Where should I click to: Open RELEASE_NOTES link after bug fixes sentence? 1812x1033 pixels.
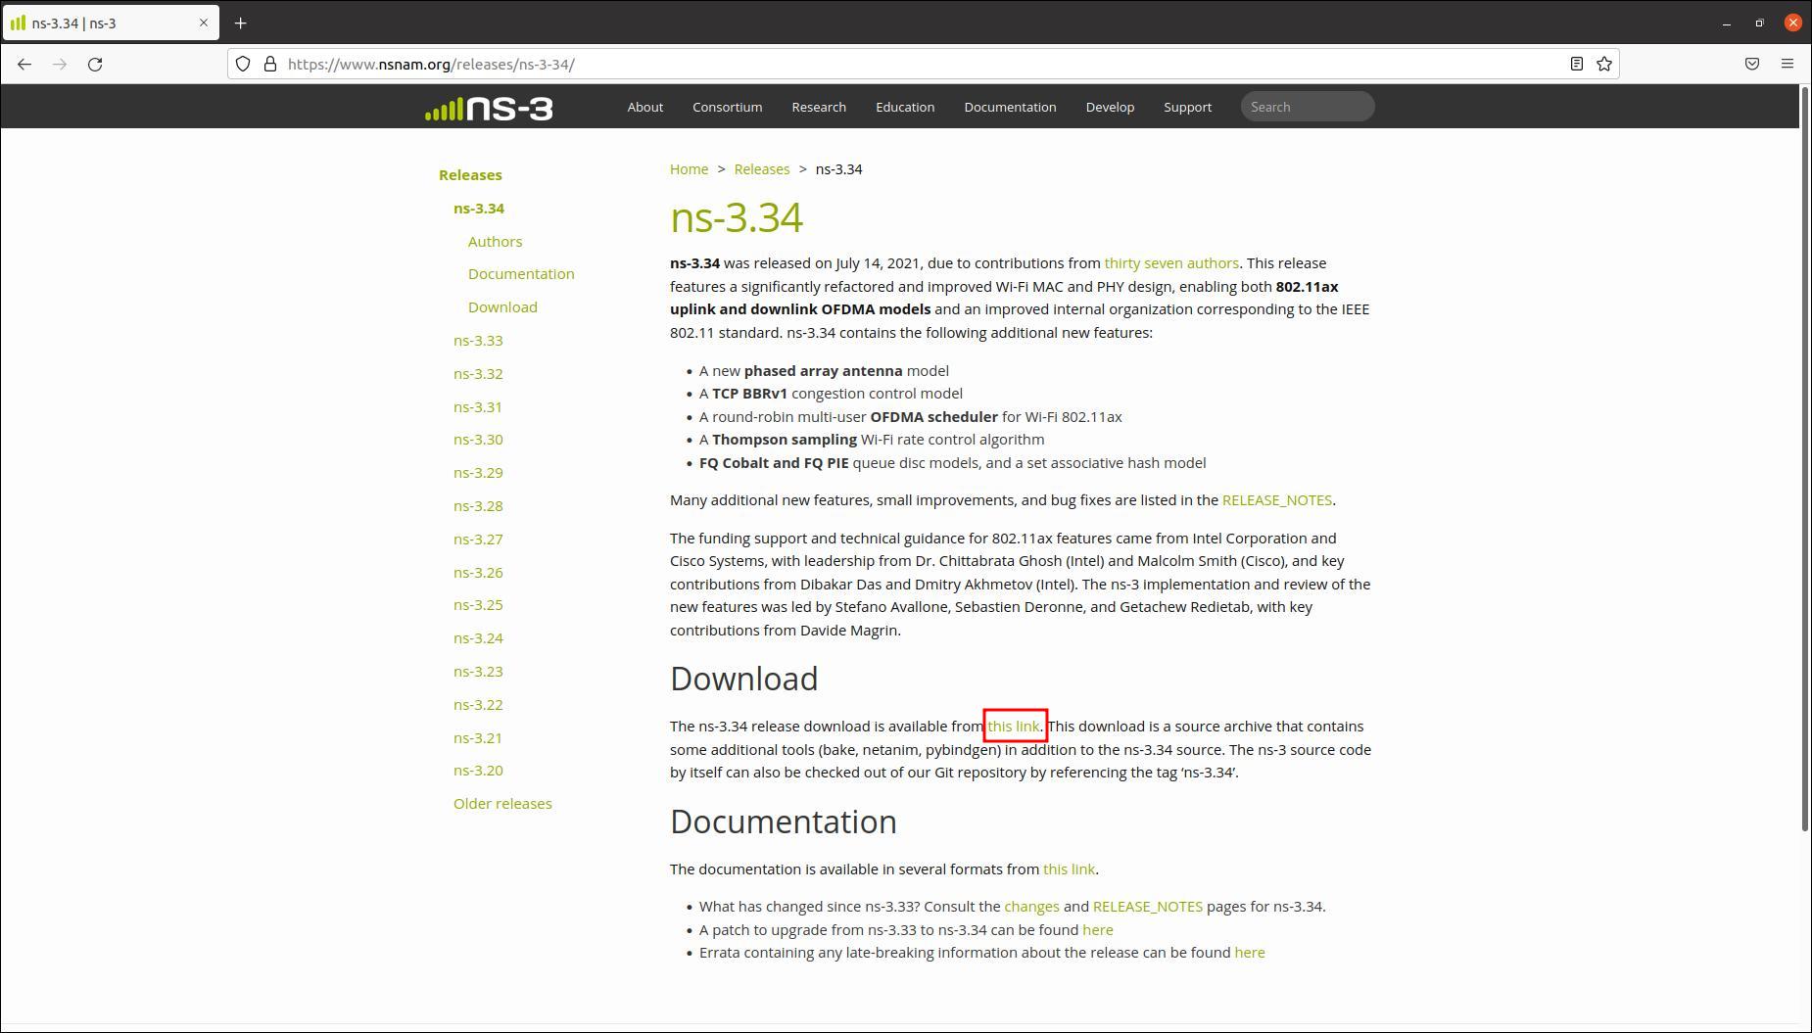coord(1277,500)
